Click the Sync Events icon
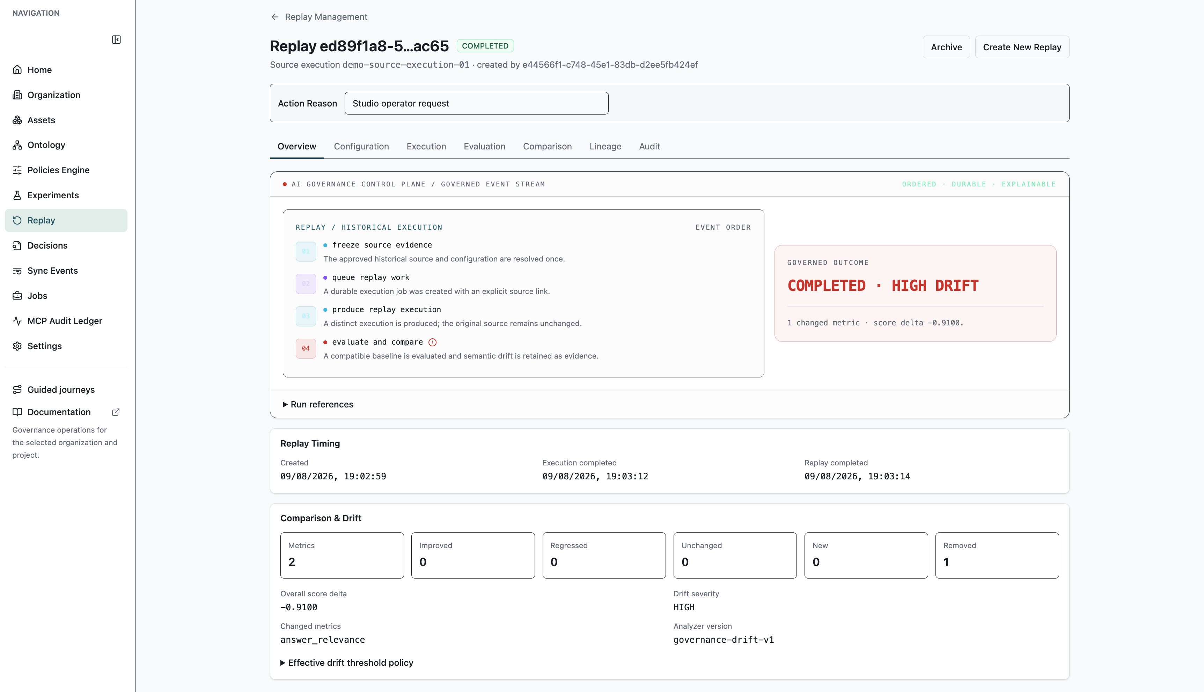Image resolution: width=1204 pixels, height=692 pixels. coord(17,271)
